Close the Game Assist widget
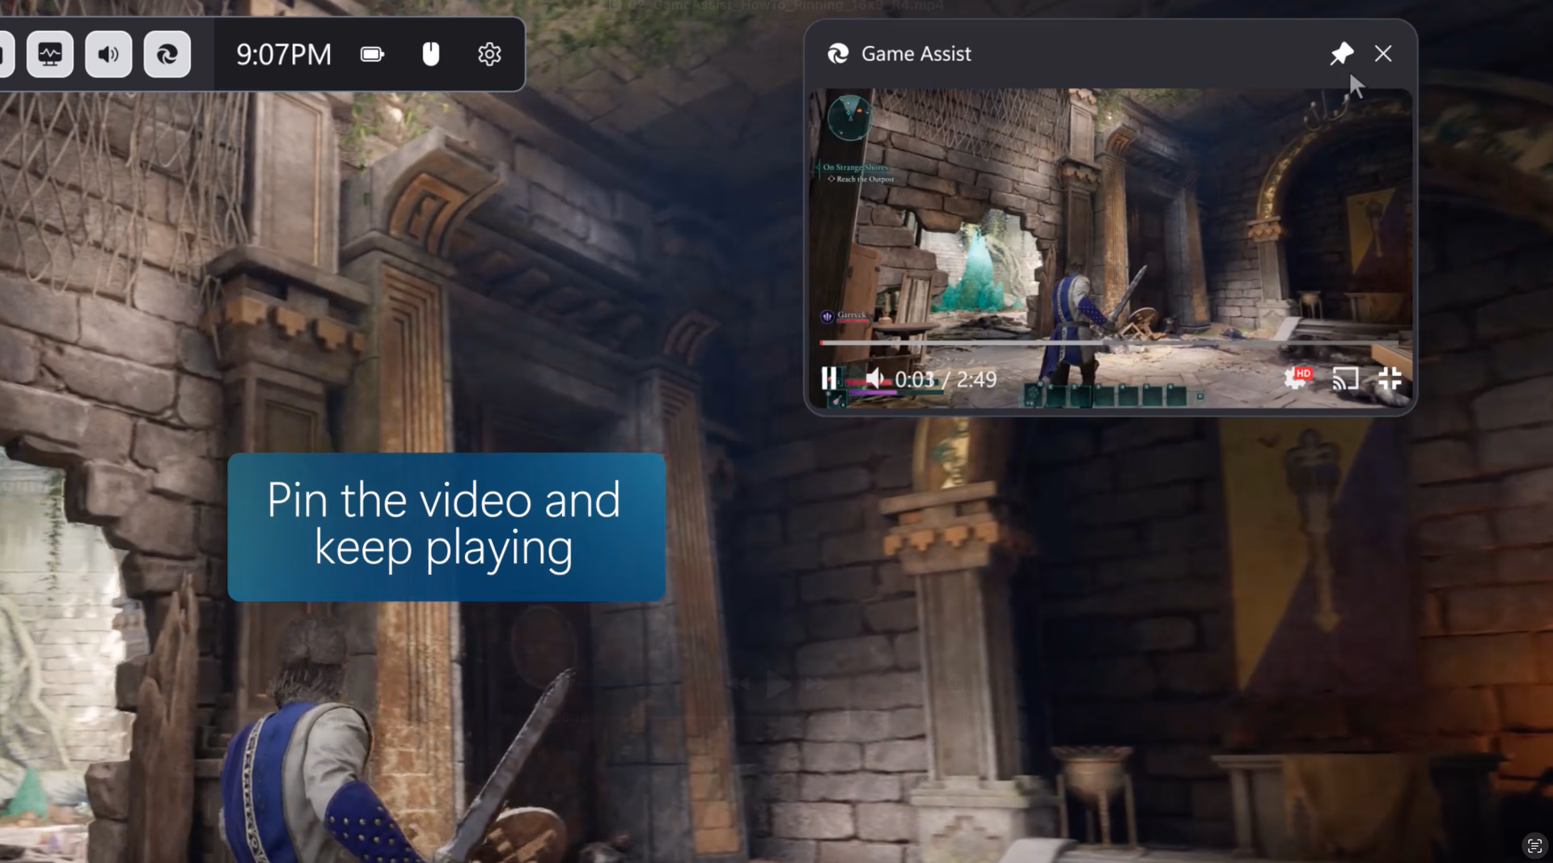Viewport: 1553px width, 863px height. [x=1383, y=53]
